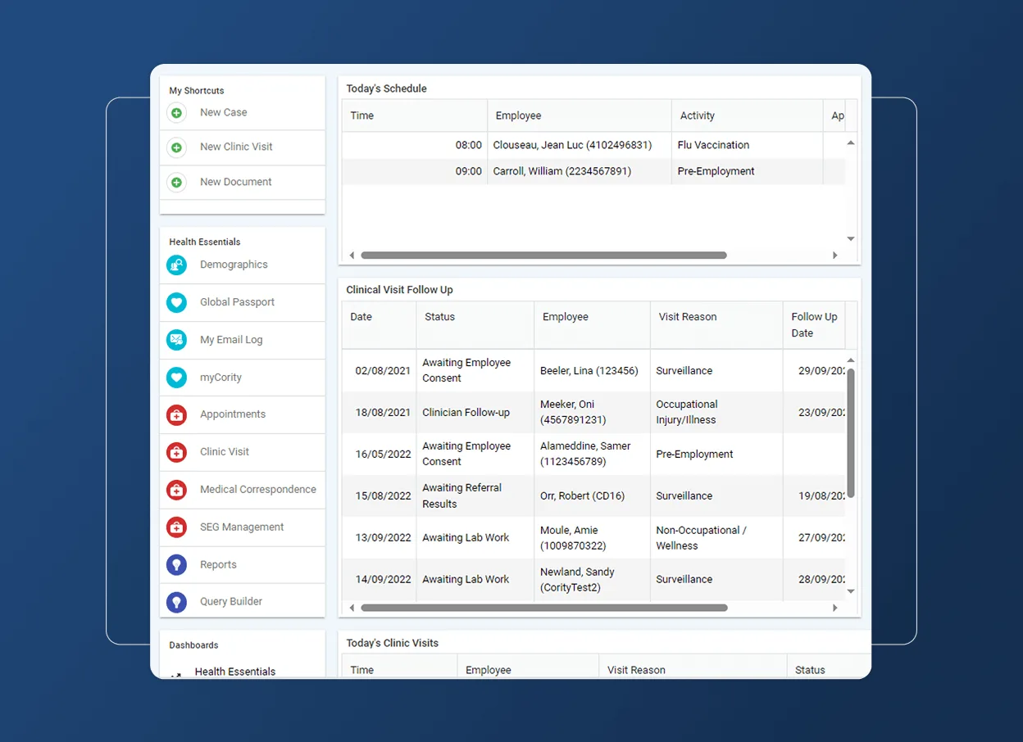
Task: Open SEG Management
Action: click(242, 527)
